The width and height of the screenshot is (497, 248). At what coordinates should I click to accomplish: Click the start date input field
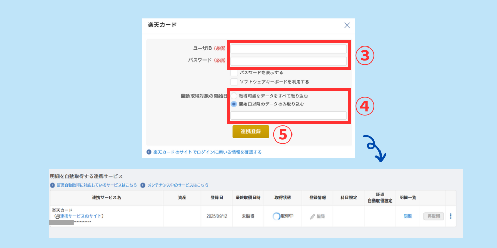coord(288,116)
